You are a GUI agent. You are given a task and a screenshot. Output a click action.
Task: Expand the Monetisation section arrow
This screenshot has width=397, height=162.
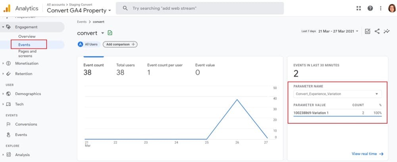(3, 64)
